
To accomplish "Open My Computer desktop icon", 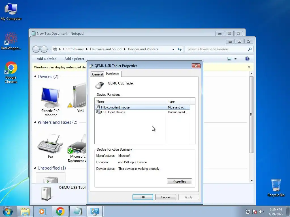I will (11, 12).
